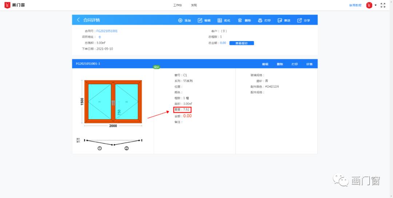
Task: Click 打印 in the contract toolbar
Action: coord(264,20)
